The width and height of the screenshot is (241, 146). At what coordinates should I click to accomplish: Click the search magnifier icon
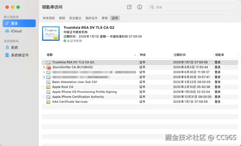tap(152, 7)
